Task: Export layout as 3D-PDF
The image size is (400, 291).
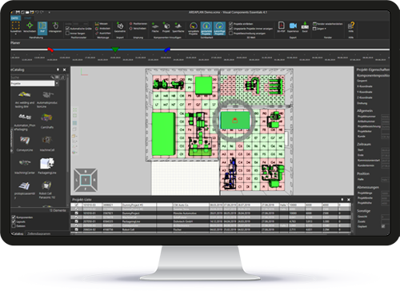Action: click(x=281, y=27)
